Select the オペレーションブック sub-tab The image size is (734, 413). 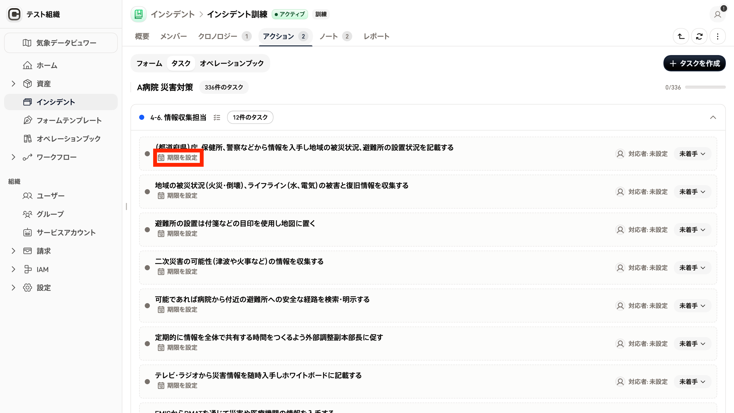coord(232,63)
